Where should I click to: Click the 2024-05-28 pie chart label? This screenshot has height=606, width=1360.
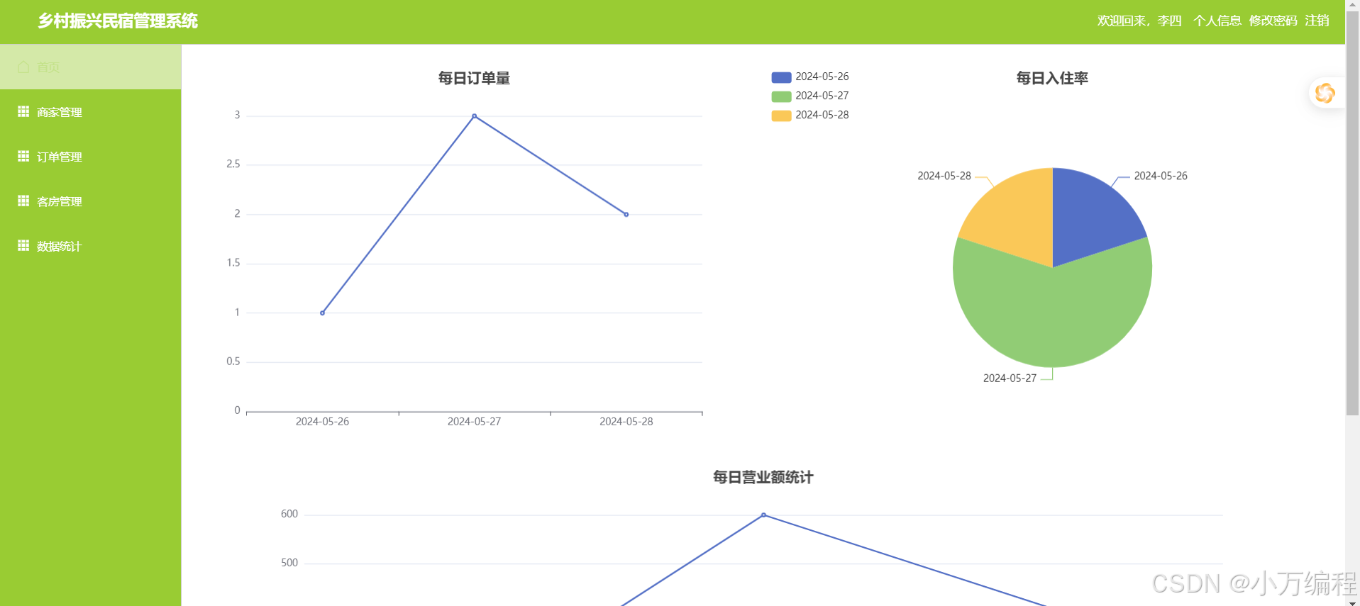pyautogui.click(x=944, y=176)
